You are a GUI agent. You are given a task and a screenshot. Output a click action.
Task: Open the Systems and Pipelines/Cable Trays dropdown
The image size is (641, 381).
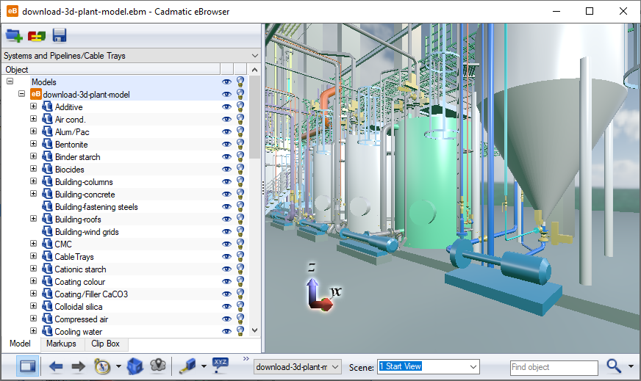click(x=254, y=56)
